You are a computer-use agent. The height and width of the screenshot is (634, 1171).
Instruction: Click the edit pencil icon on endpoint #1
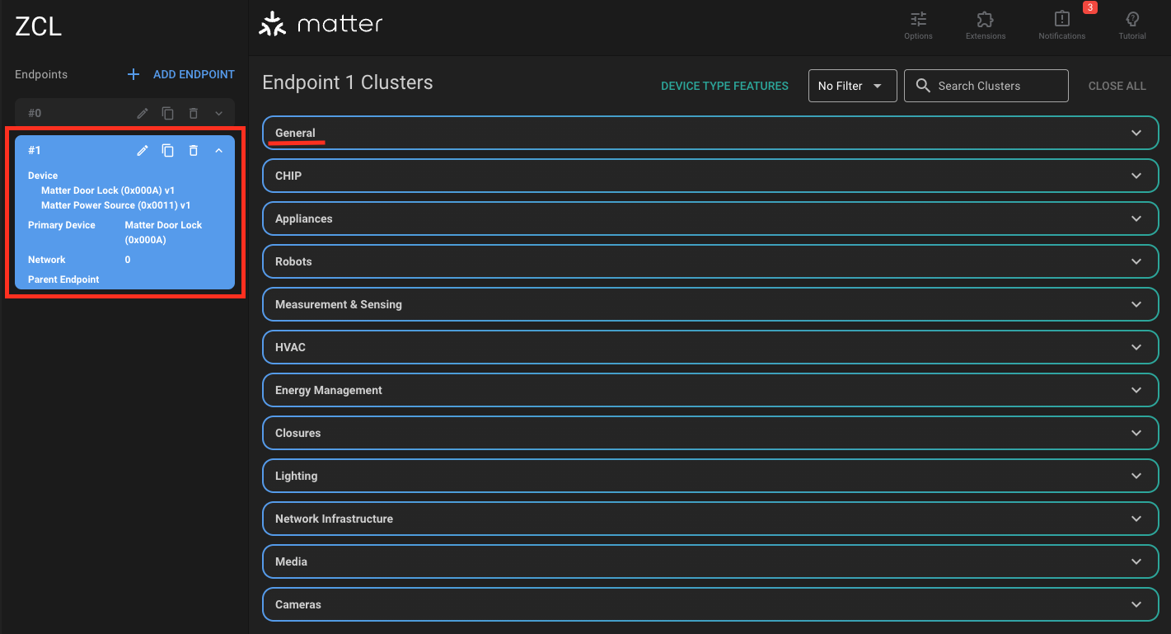[x=143, y=150]
